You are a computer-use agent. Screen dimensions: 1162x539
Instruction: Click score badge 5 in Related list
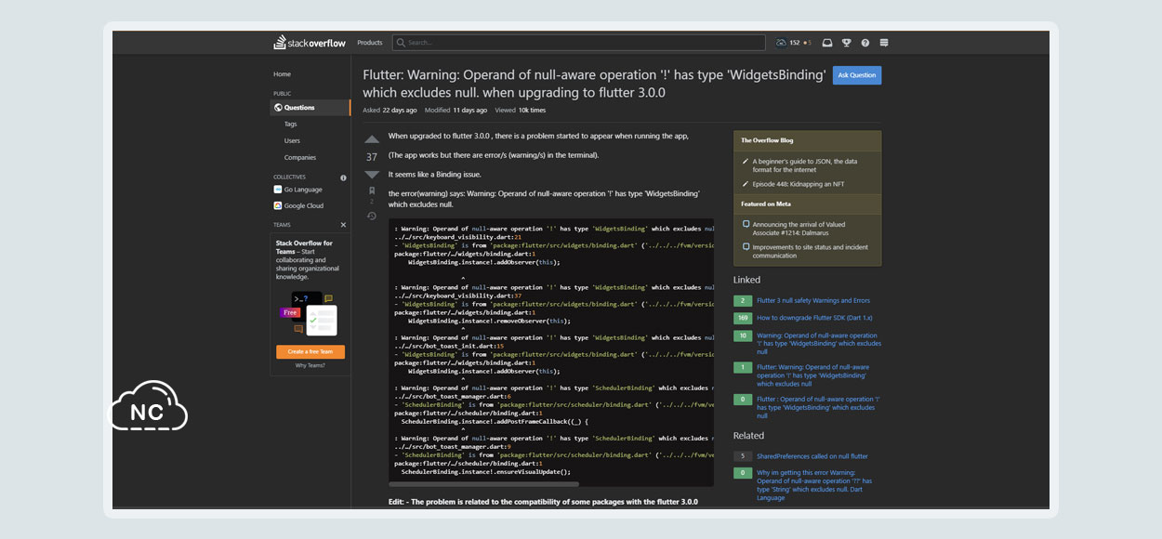[x=743, y=456]
